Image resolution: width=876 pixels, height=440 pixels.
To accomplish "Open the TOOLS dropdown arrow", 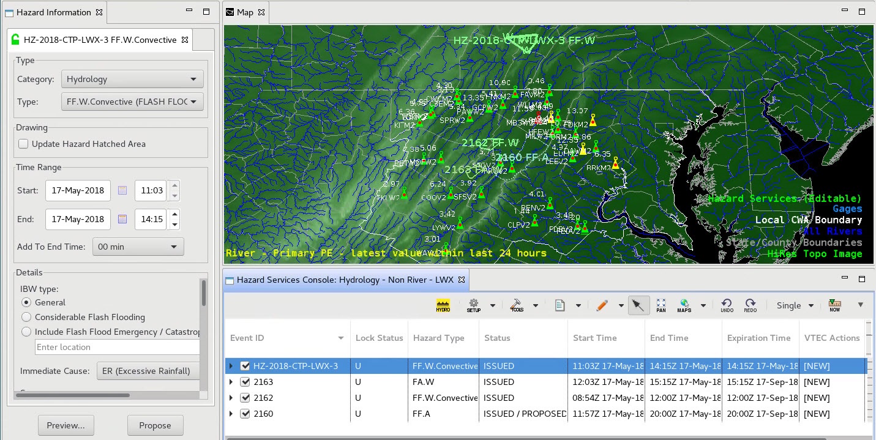I will [x=536, y=306].
